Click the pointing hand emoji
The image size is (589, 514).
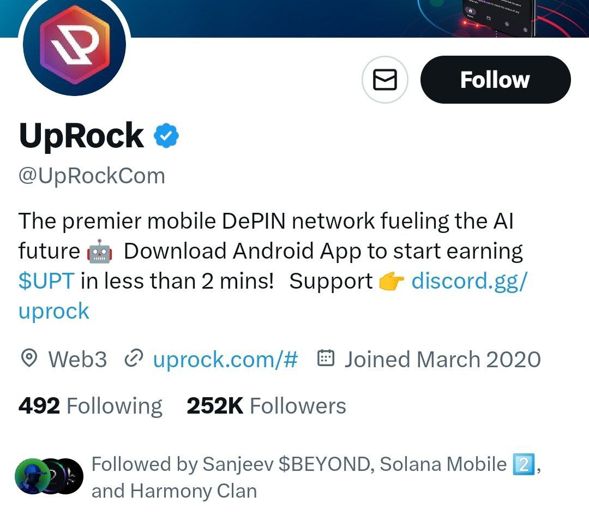coord(392,282)
